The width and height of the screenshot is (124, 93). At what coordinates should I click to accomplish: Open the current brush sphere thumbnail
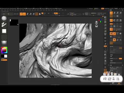pos(4,18)
